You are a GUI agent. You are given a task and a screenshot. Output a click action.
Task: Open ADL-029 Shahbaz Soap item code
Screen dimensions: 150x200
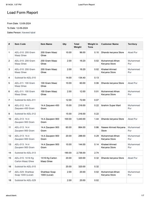[x=24, y=173]
